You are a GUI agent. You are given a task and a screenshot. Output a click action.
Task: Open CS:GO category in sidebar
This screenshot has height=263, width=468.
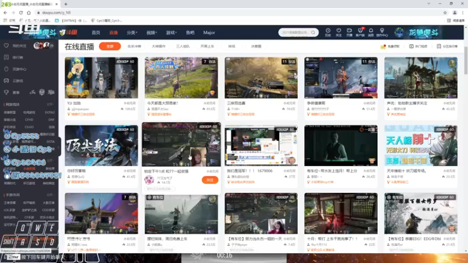point(29,127)
